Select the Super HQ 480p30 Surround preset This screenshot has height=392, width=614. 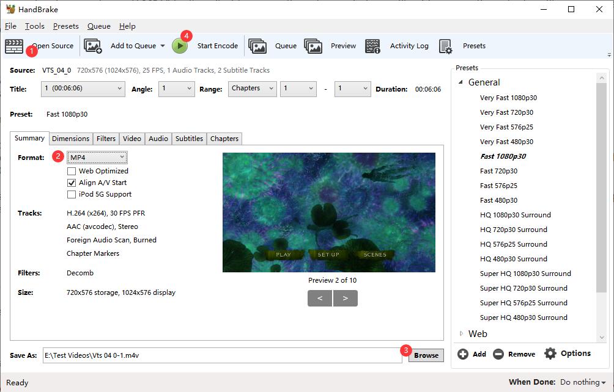point(523,318)
